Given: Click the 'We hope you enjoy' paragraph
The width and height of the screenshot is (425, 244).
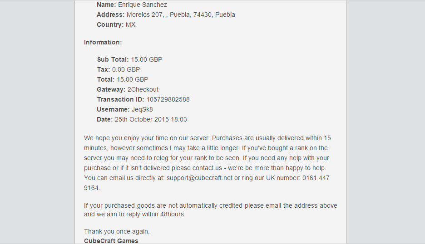Looking at the screenshot, I should 208,163.
